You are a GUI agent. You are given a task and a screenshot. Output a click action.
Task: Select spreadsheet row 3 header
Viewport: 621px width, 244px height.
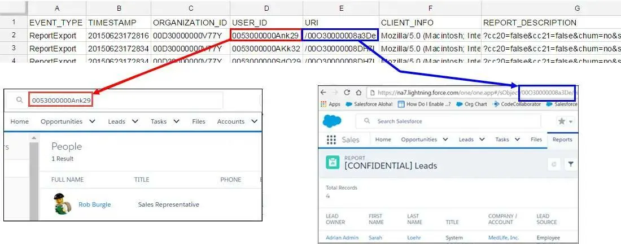point(14,49)
